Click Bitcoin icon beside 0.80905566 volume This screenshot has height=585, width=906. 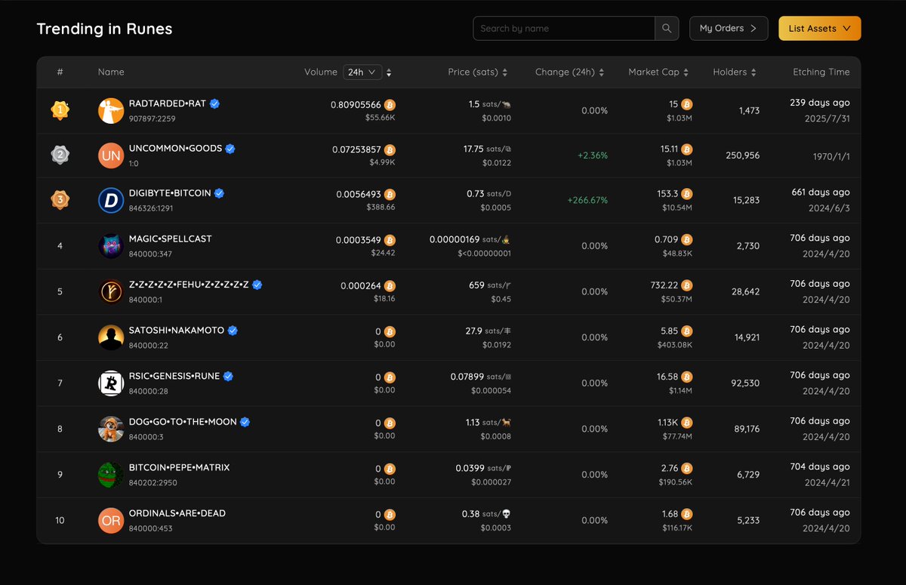coord(390,105)
